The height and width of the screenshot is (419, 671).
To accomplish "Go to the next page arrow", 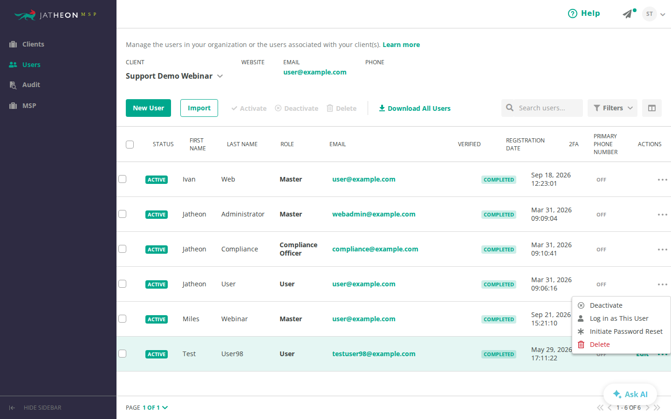I will point(648,408).
